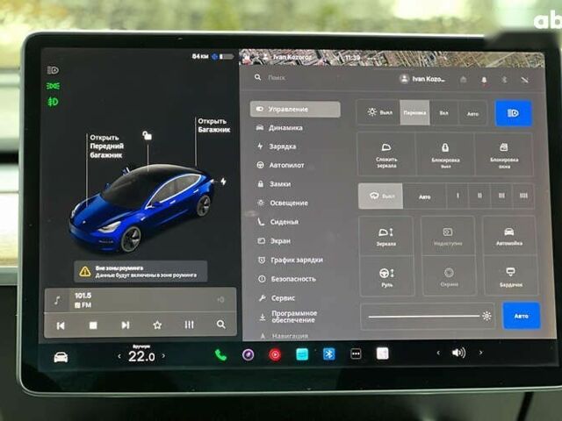Increase cabin temperature with right chevron

pyautogui.click(x=163, y=356)
